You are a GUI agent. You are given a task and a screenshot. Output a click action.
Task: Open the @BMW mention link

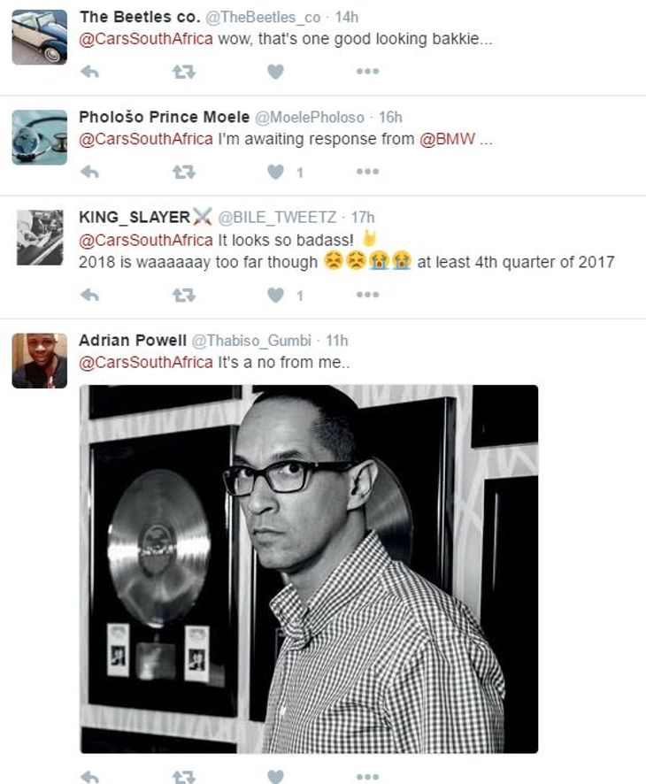pos(448,139)
